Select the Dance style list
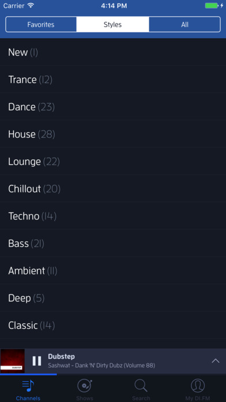This screenshot has width=226, height=402. click(x=113, y=107)
